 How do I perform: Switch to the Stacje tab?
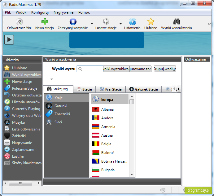click(x=85, y=89)
